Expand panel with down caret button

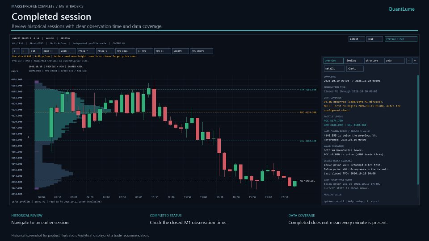click(415, 61)
